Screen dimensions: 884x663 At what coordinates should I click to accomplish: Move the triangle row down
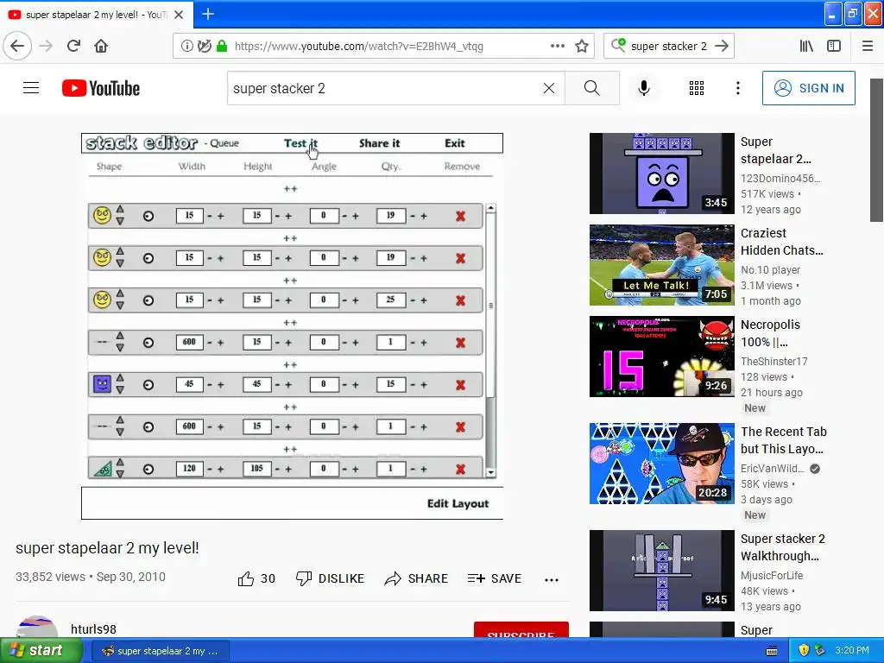pyautogui.click(x=120, y=474)
